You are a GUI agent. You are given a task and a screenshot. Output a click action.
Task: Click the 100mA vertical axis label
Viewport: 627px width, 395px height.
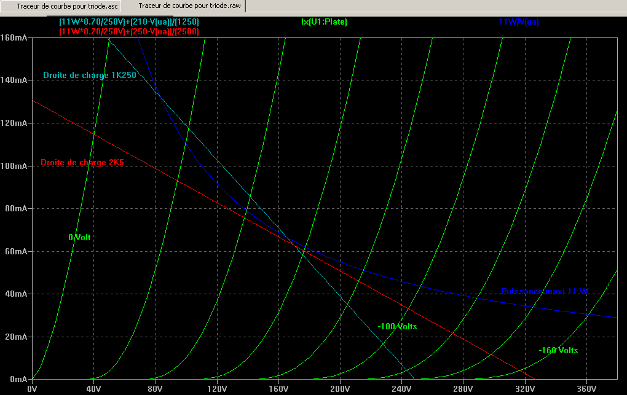click(x=14, y=165)
